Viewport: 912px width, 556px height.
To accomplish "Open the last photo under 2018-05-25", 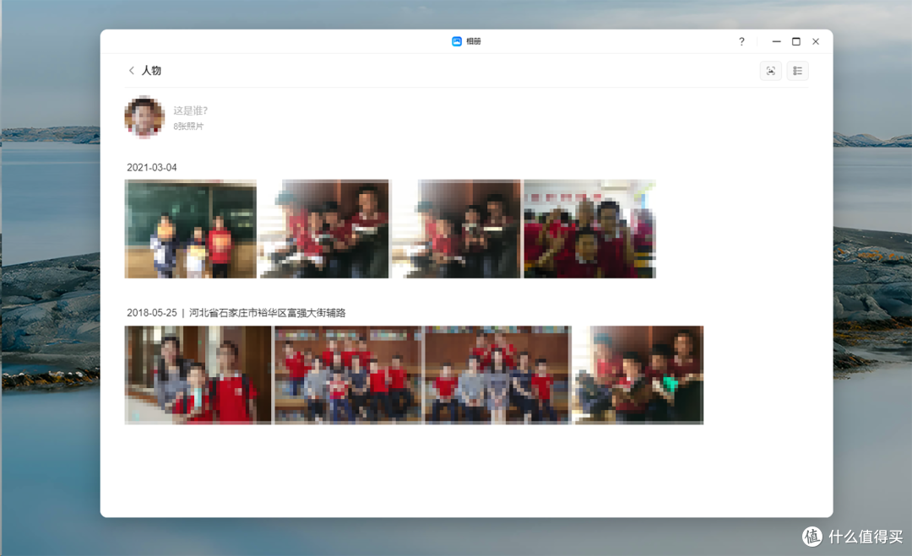I will (638, 375).
